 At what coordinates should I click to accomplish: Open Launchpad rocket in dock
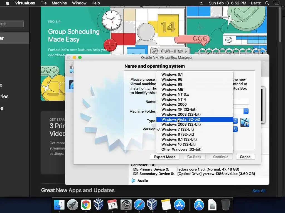click(73, 205)
